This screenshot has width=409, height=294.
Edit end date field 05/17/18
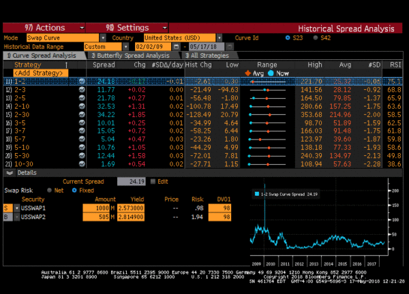click(207, 46)
